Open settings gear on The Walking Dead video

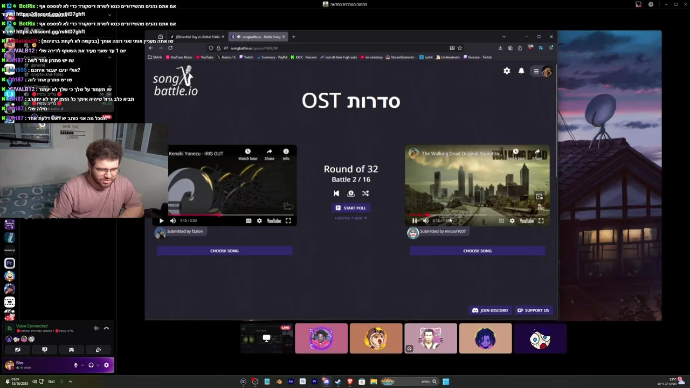(512, 221)
